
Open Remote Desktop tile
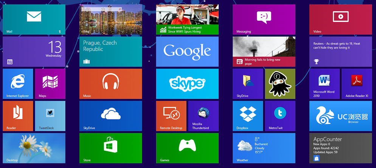pos(171,116)
